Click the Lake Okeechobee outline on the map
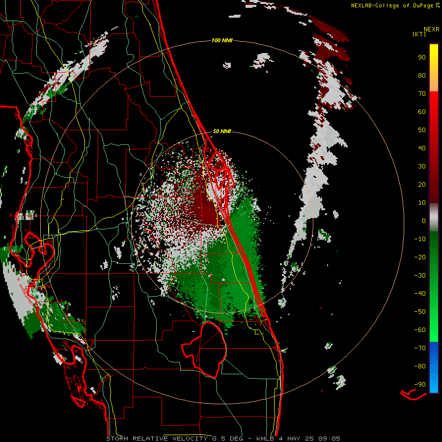Viewport: 442px width, 442px height. pyautogui.click(x=204, y=350)
